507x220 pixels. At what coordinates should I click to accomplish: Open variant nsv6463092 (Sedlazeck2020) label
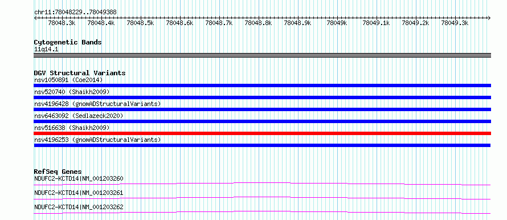pyautogui.click(x=79, y=116)
